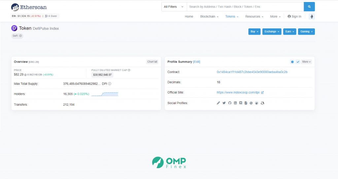Focus the address search input field
338x179 pixels.
click(x=245, y=7)
